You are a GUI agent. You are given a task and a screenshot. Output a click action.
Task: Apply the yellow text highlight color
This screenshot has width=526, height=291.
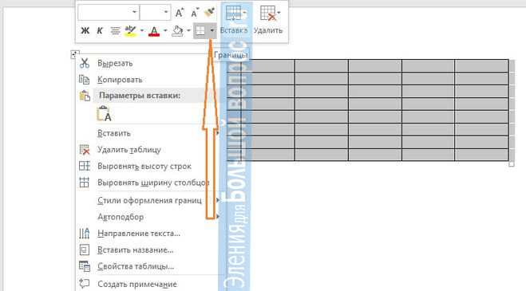point(130,31)
